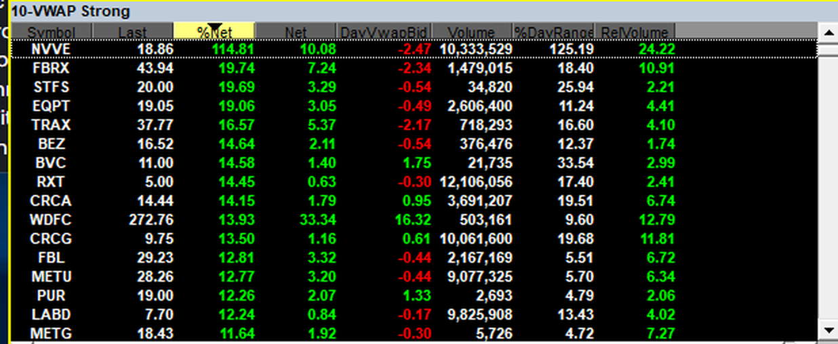Click FBL volume 2,167,169

480,257
